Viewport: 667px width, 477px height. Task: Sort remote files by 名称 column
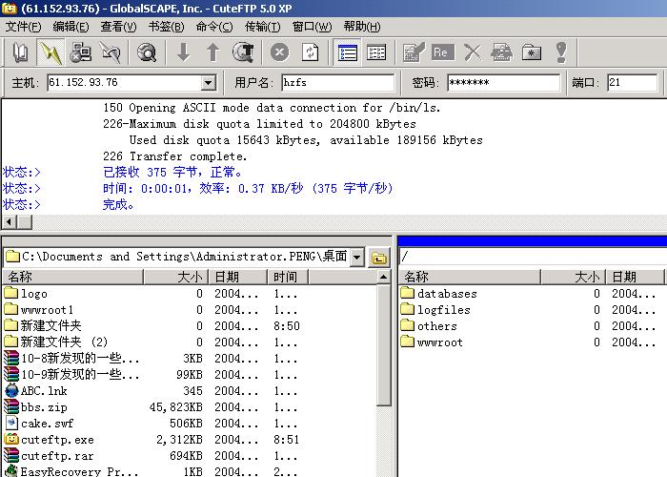470,277
